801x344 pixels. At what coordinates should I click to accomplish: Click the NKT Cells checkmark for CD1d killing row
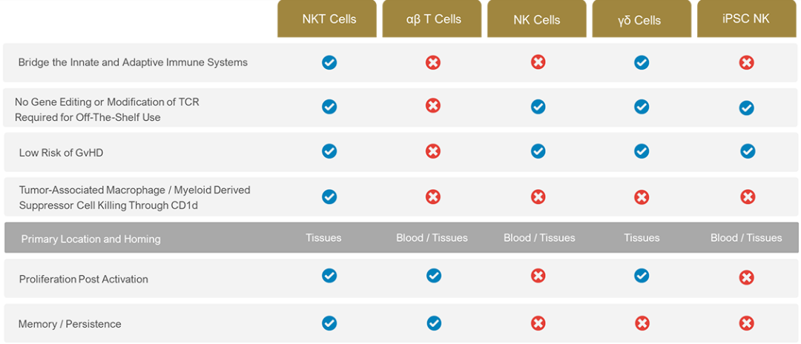point(329,196)
